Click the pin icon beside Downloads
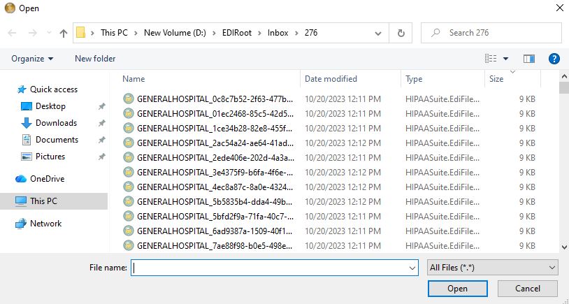 click(x=102, y=123)
